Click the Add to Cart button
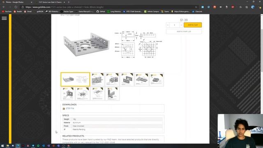The image size is (263, 148). point(193,25)
